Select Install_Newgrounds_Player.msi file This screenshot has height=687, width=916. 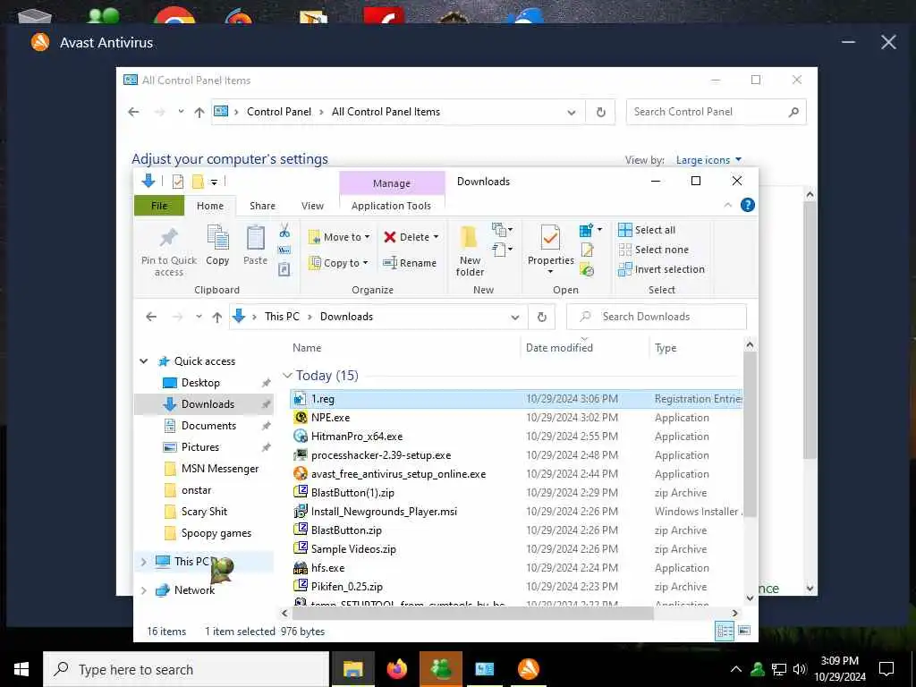(516, 512)
